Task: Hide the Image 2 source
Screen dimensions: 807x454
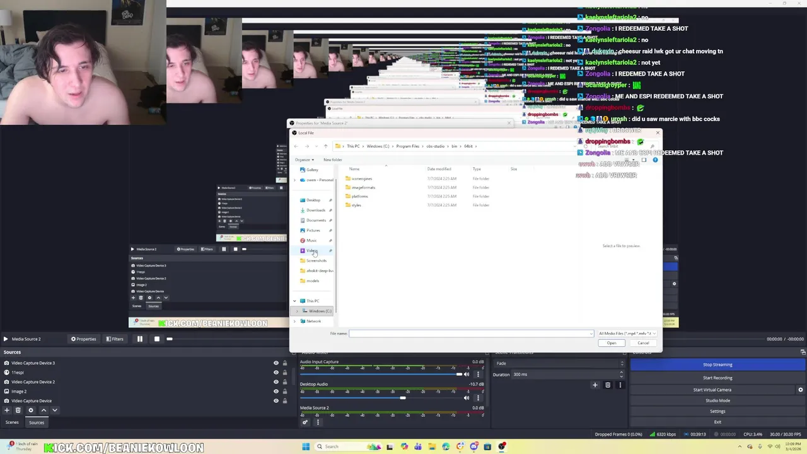Action: (x=276, y=391)
